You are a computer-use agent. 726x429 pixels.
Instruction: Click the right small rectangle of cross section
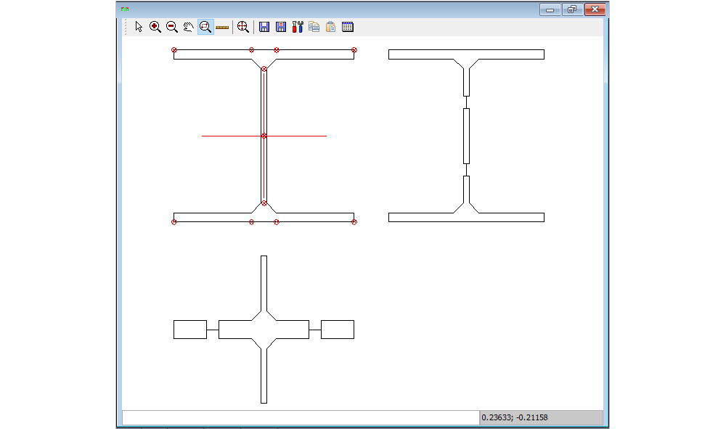[x=338, y=330]
